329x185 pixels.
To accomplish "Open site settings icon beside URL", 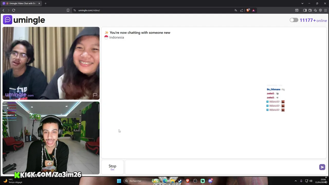I will click(75, 10).
